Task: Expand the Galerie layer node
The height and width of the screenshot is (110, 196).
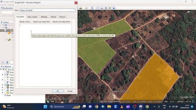Action: [x=2, y=90]
